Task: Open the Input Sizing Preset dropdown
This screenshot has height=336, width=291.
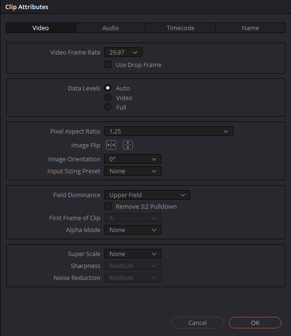Action: pyautogui.click(x=133, y=171)
